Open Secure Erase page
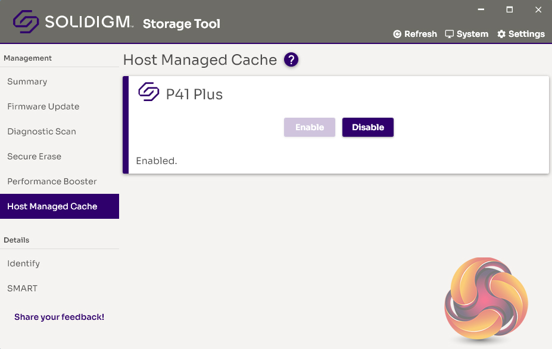The image size is (552, 349). tap(34, 156)
